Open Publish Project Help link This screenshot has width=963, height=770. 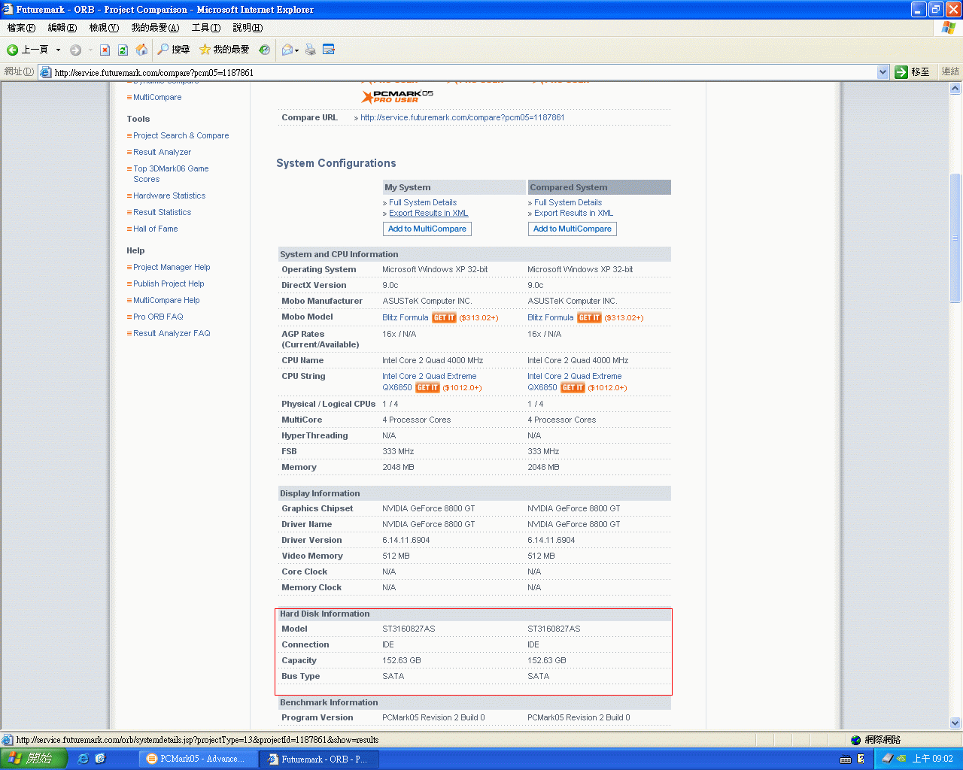[169, 283]
